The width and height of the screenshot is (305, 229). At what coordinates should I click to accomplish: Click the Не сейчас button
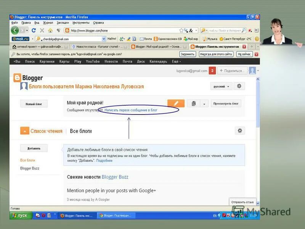coord(244,54)
